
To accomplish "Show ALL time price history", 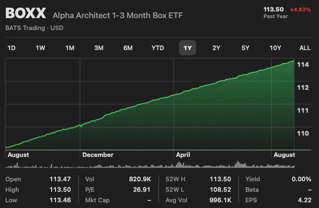I will [305, 48].
